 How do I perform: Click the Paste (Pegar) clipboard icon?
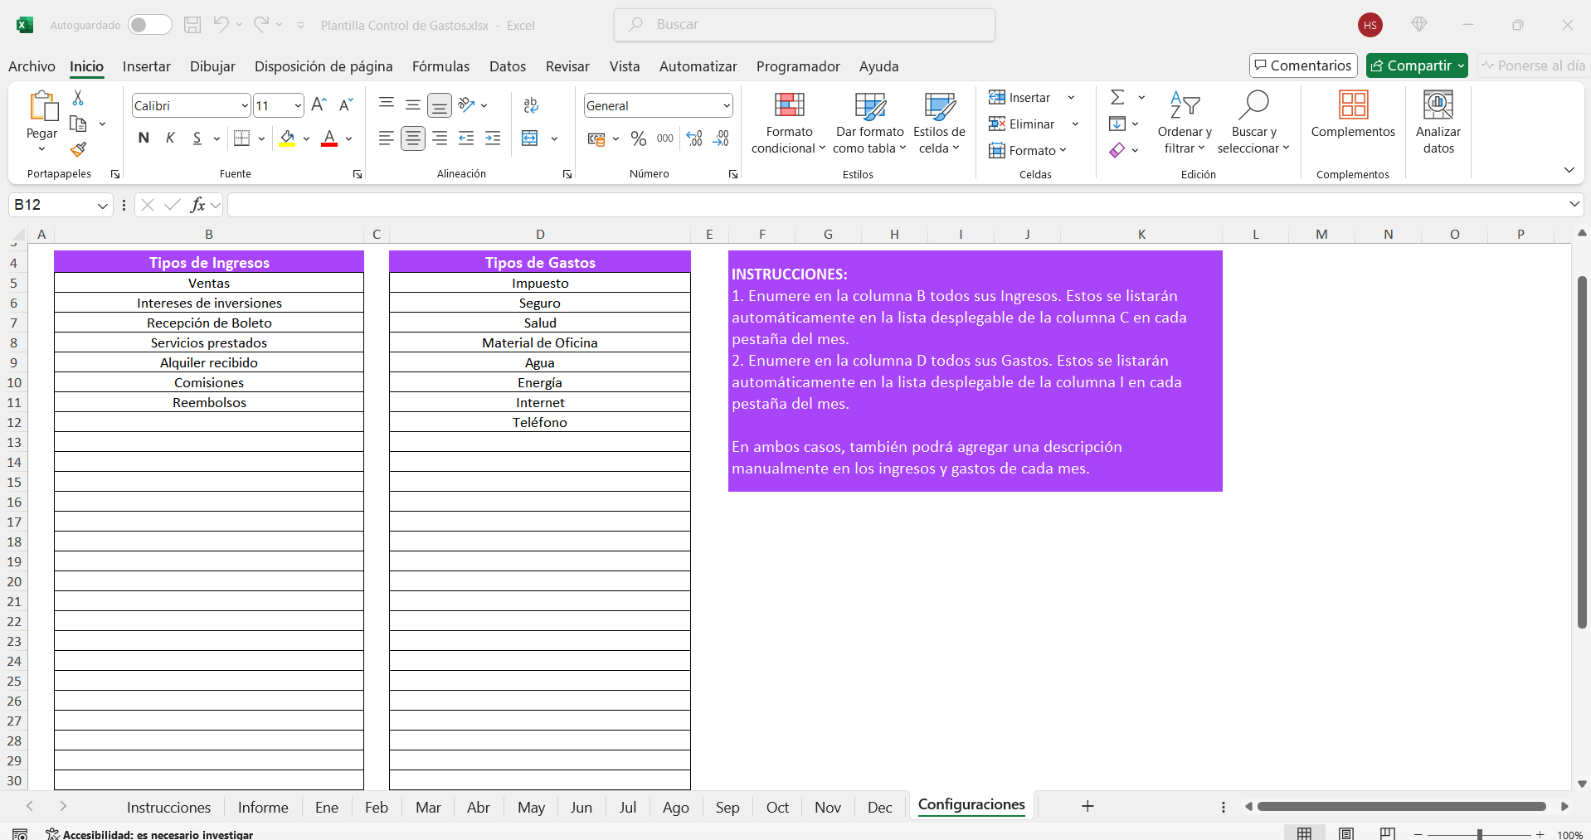(42, 106)
